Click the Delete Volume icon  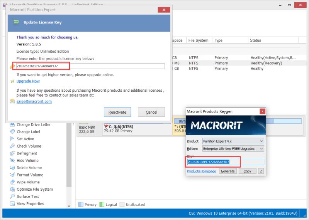[x=12, y=168]
